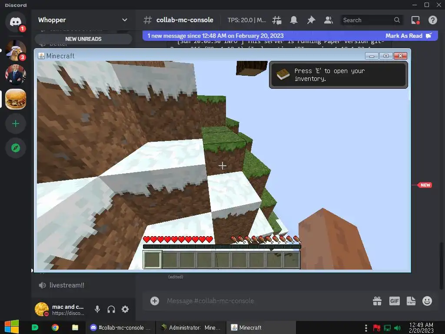Open volume tray icon
The height and width of the screenshot is (334, 445).
point(397,328)
